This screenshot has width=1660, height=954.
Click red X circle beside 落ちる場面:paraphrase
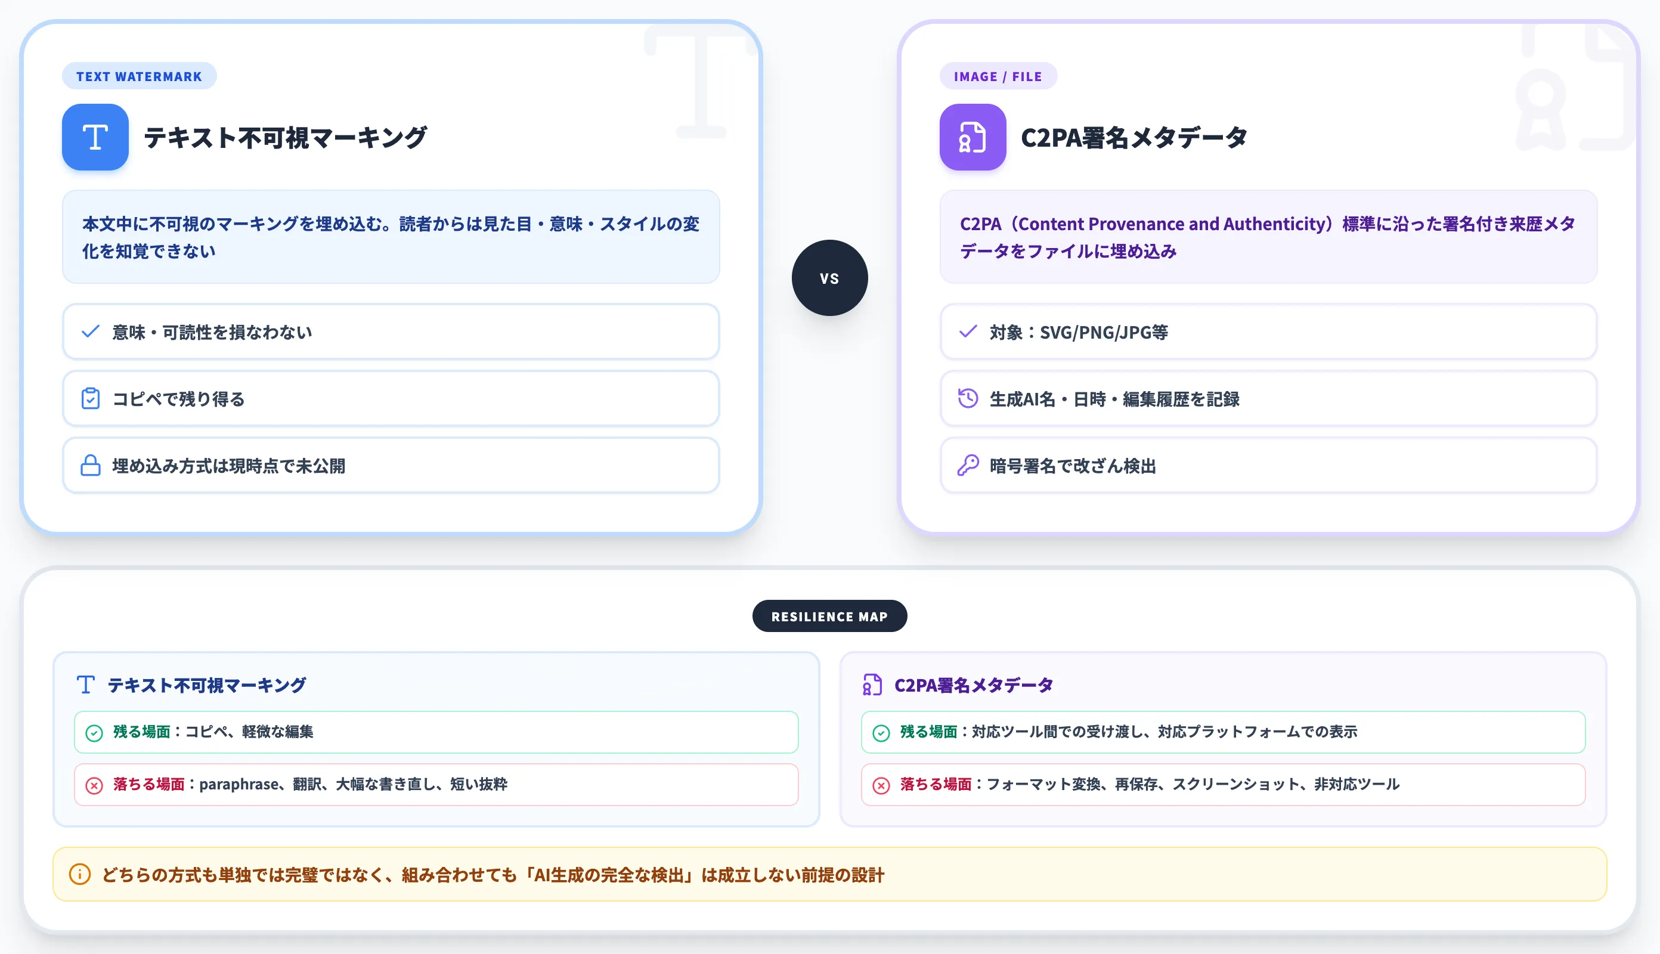[94, 785]
